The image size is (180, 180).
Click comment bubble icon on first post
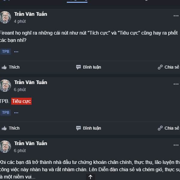78,67
